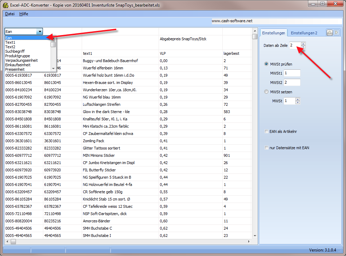Screen dimensions: 346x256
Task: Select the lagerbest header cell
Action: (x=237, y=53)
